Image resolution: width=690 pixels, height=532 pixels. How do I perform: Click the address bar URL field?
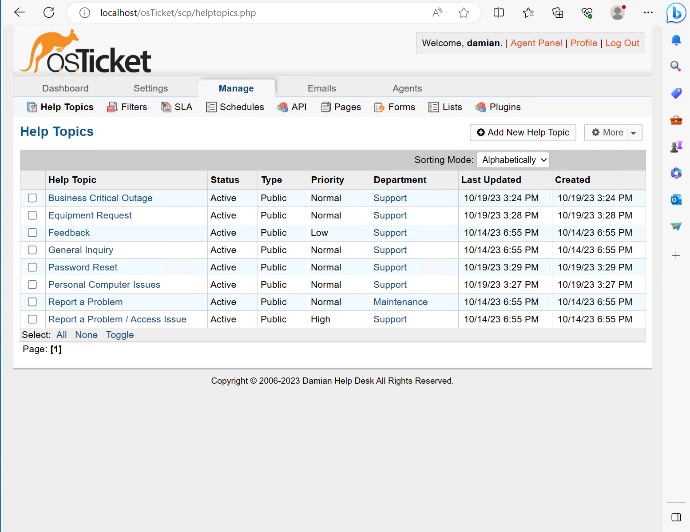pos(178,12)
